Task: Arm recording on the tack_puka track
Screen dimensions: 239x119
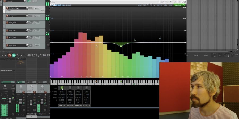Action: point(7,45)
